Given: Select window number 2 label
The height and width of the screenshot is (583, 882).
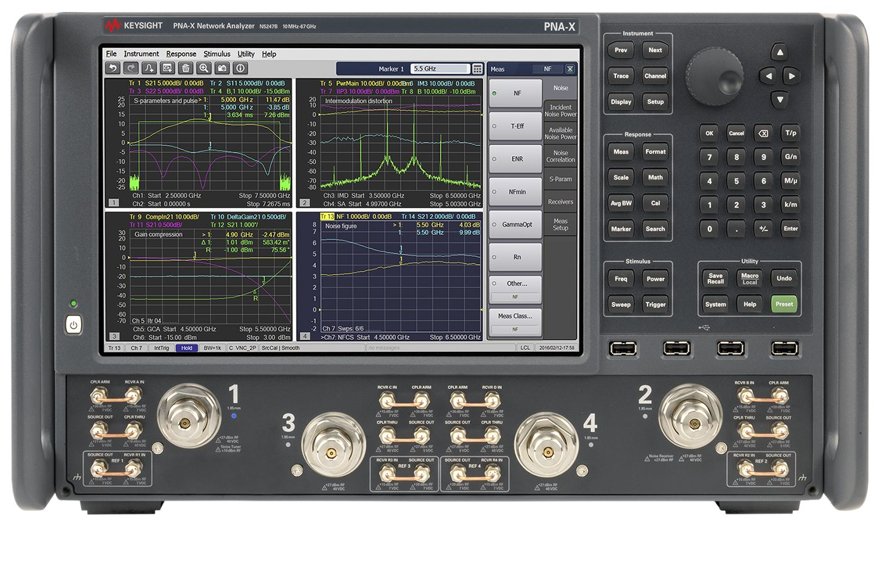Looking at the screenshot, I should [305, 203].
